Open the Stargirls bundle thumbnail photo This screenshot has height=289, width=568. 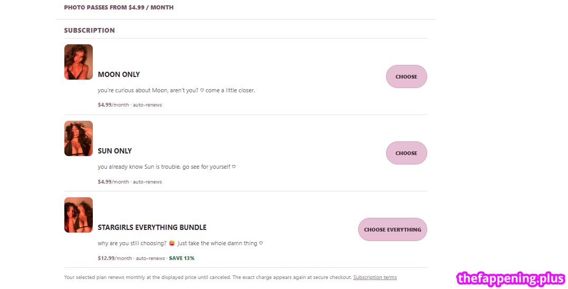(79, 215)
